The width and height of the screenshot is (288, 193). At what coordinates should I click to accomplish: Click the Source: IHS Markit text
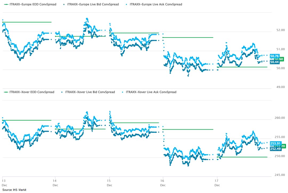tap(14, 190)
